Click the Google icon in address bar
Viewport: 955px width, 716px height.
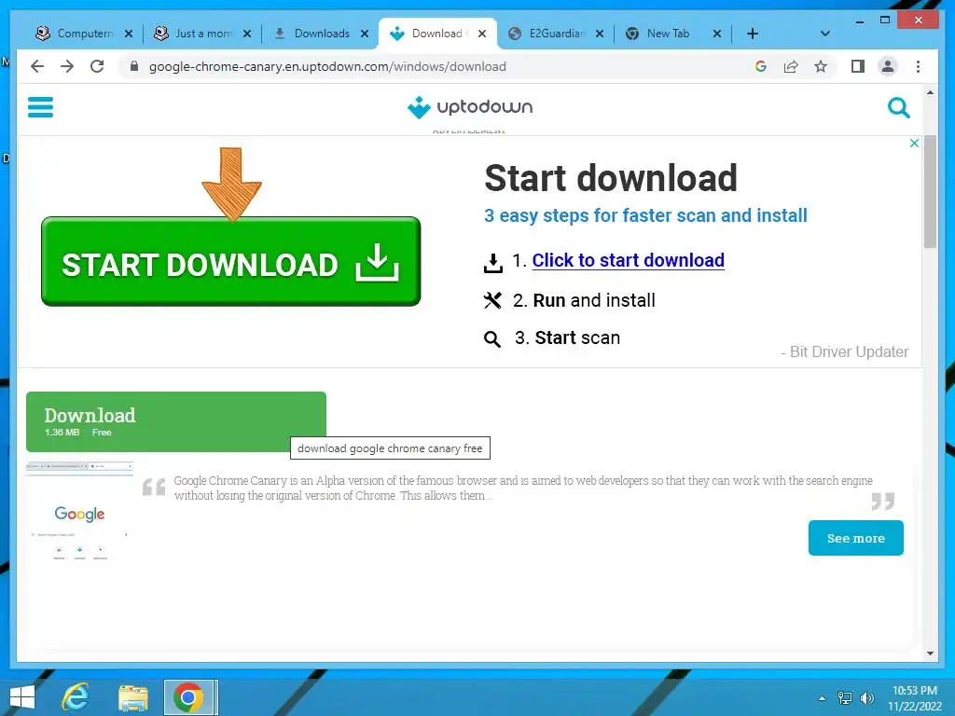(761, 66)
